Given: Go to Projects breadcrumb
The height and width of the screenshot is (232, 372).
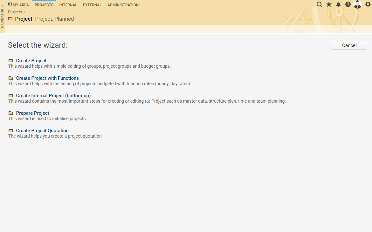Looking at the screenshot, I should (x=15, y=12).
